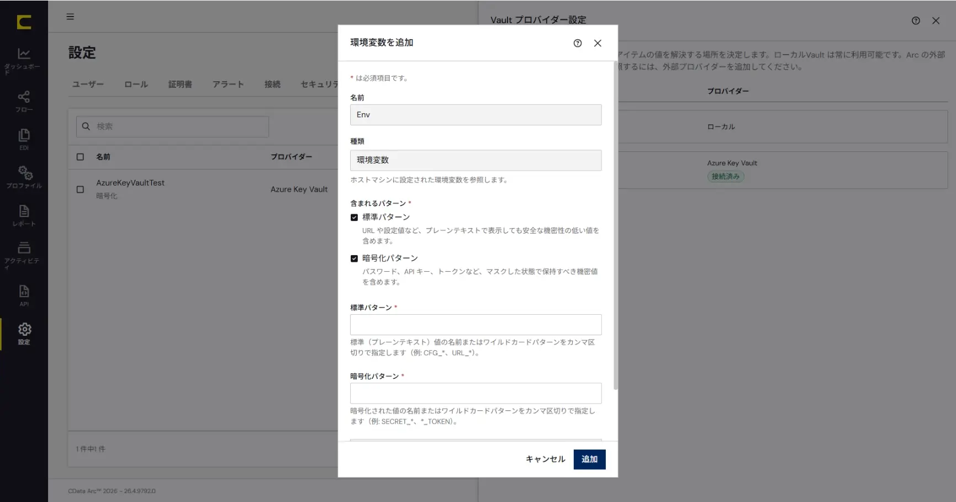Focus the 標準パターン text input
The height and width of the screenshot is (502, 956).
[476, 325]
